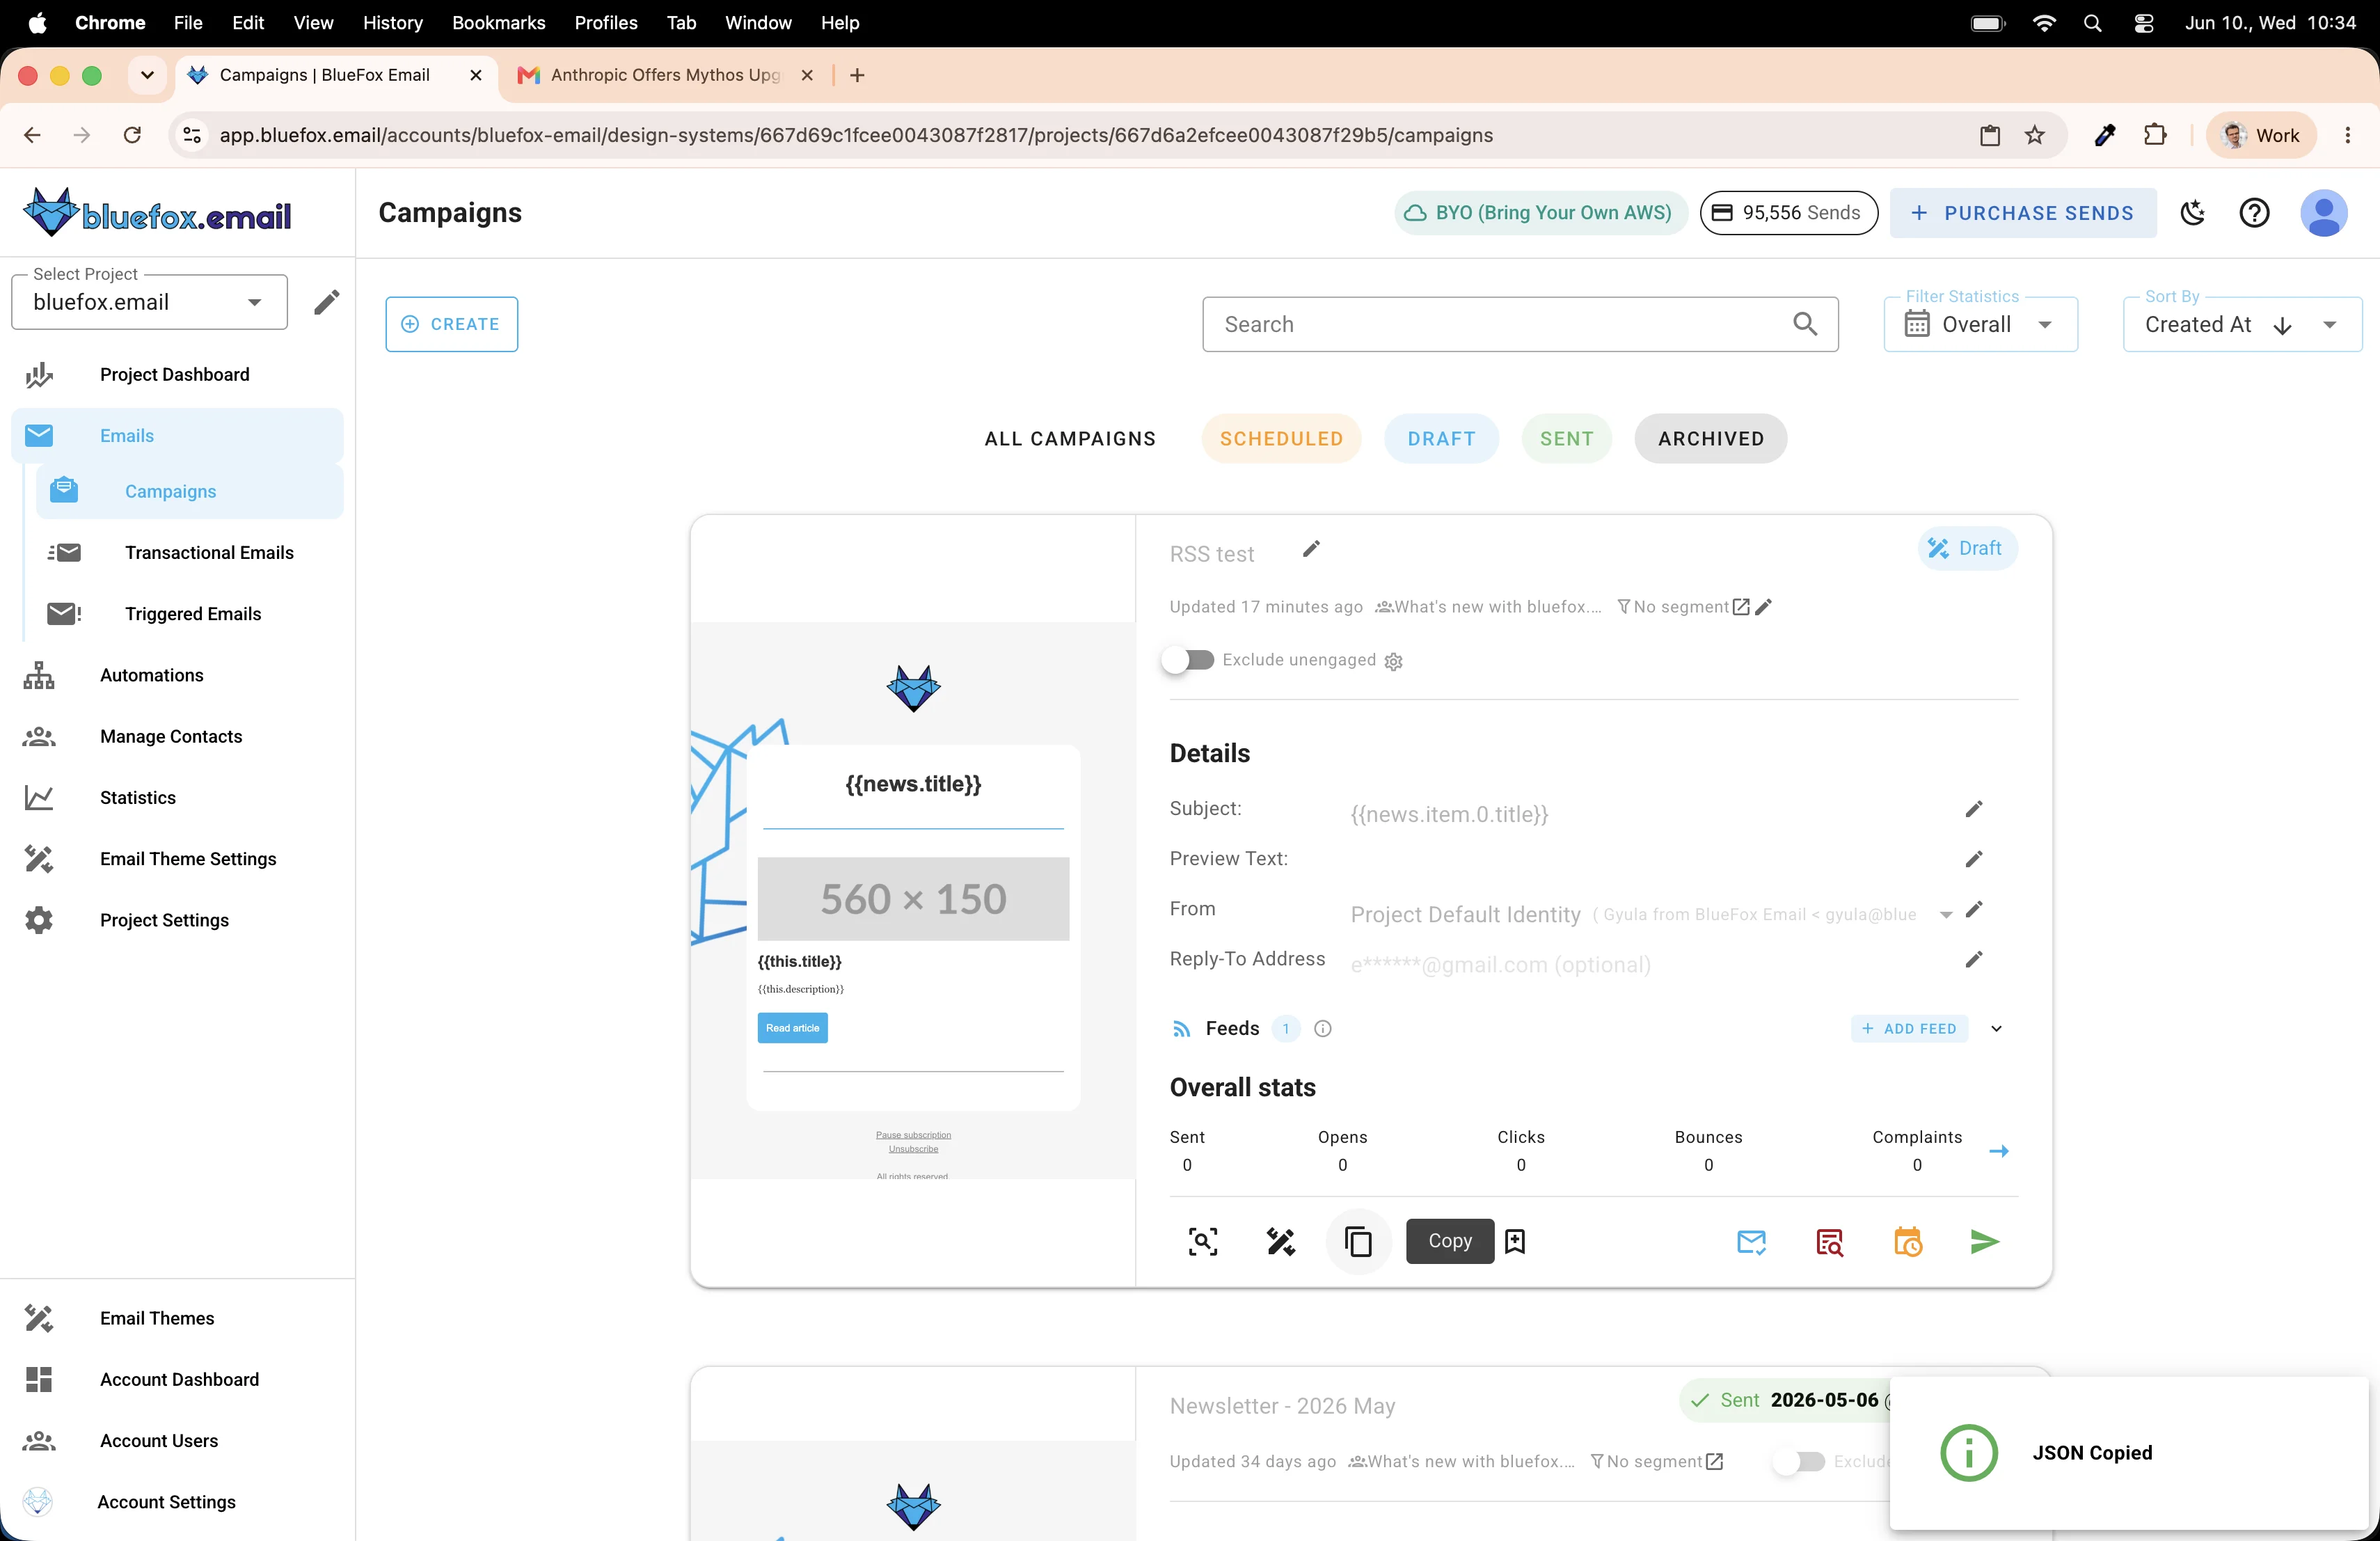Expand the From identity dropdown arrow
This screenshot has height=1541, width=2380.
pos(1946,915)
